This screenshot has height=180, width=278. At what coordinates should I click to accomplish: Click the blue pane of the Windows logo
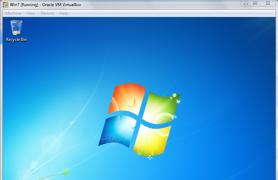[118, 131]
